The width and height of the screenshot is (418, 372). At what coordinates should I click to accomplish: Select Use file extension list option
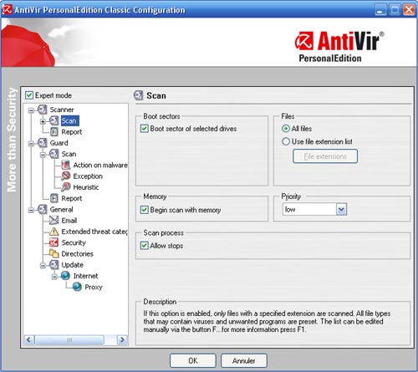point(286,141)
